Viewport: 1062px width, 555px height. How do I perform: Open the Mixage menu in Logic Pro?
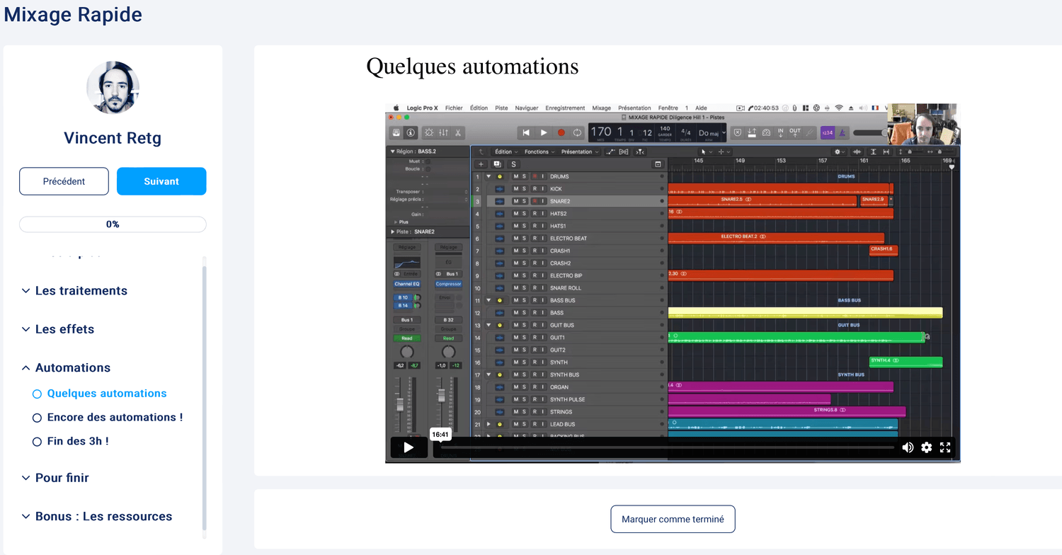click(x=601, y=108)
